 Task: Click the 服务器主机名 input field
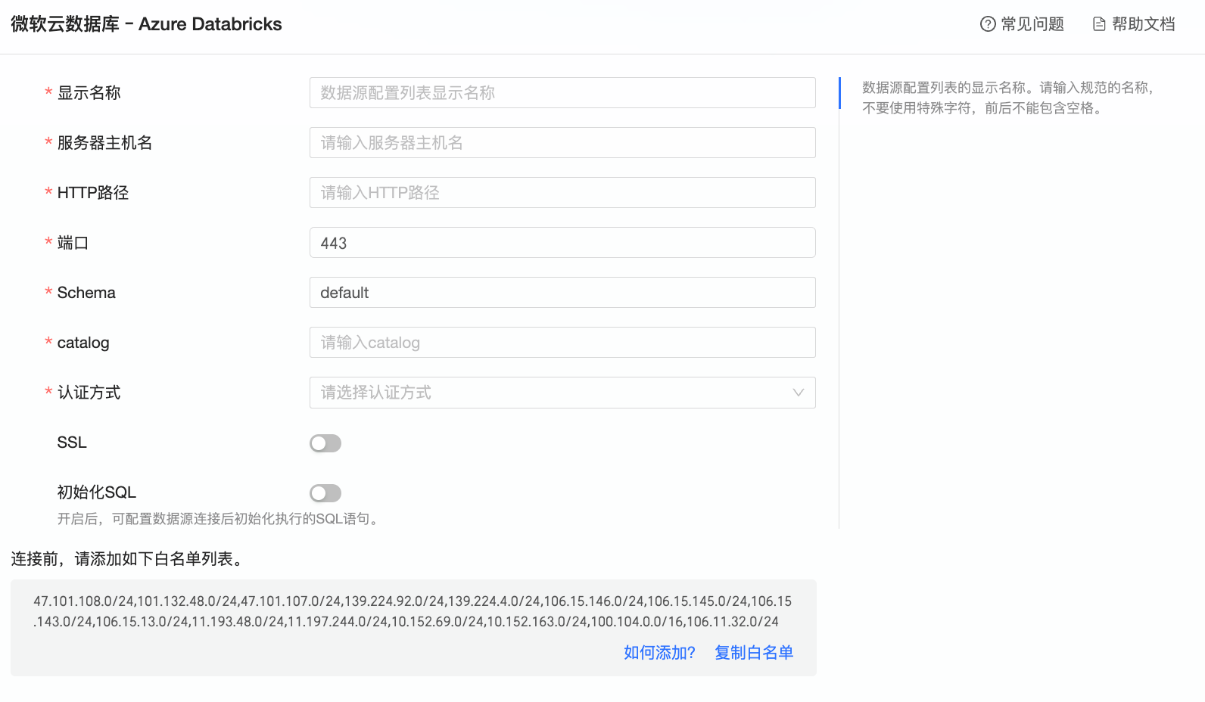pos(562,143)
